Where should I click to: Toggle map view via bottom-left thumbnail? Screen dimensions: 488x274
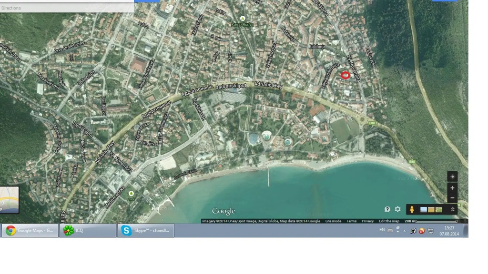click(x=9, y=200)
